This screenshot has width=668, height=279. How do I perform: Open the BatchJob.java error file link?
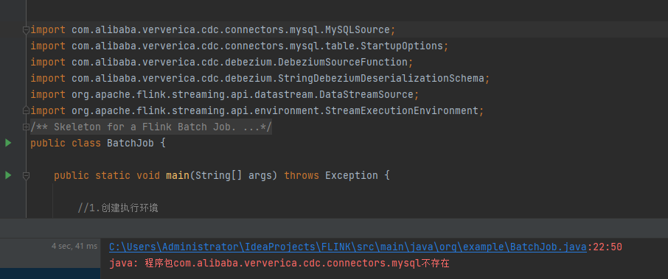tap(348, 247)
